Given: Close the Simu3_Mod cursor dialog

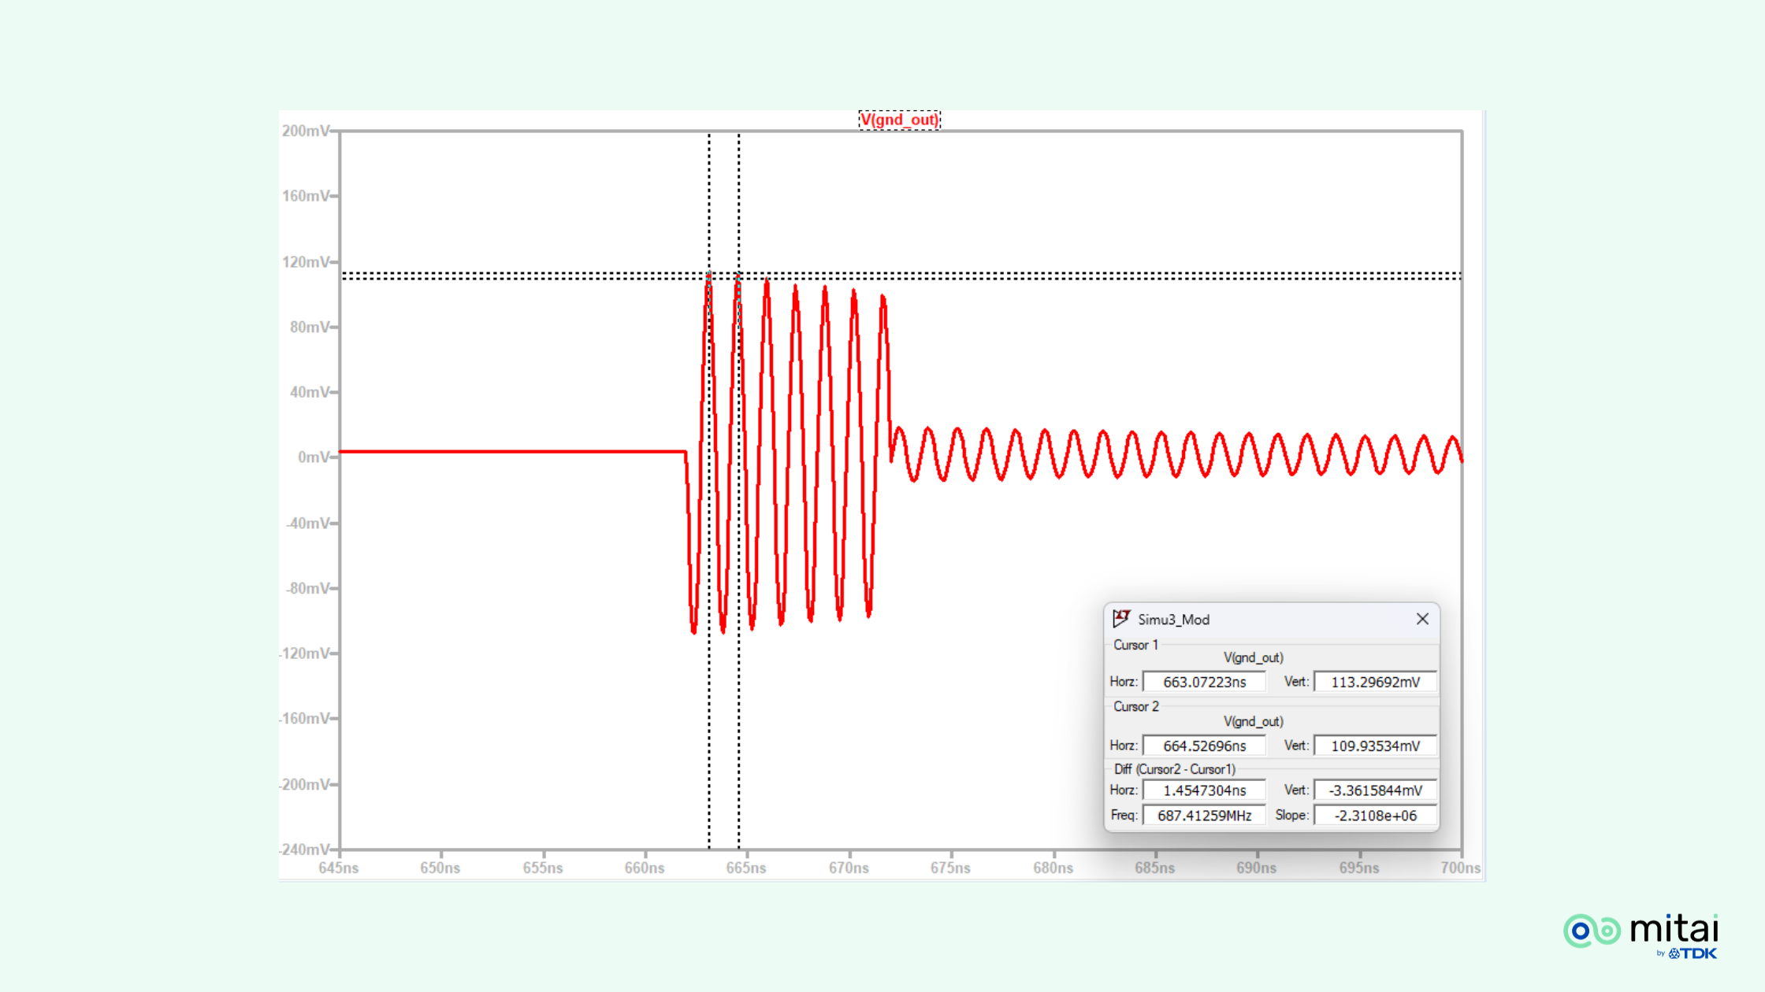Looking at the screenshot, I should point(1422,619).
